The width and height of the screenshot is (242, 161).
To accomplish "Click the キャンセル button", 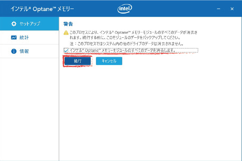I will pyautogui.click(x=109, y=61).
